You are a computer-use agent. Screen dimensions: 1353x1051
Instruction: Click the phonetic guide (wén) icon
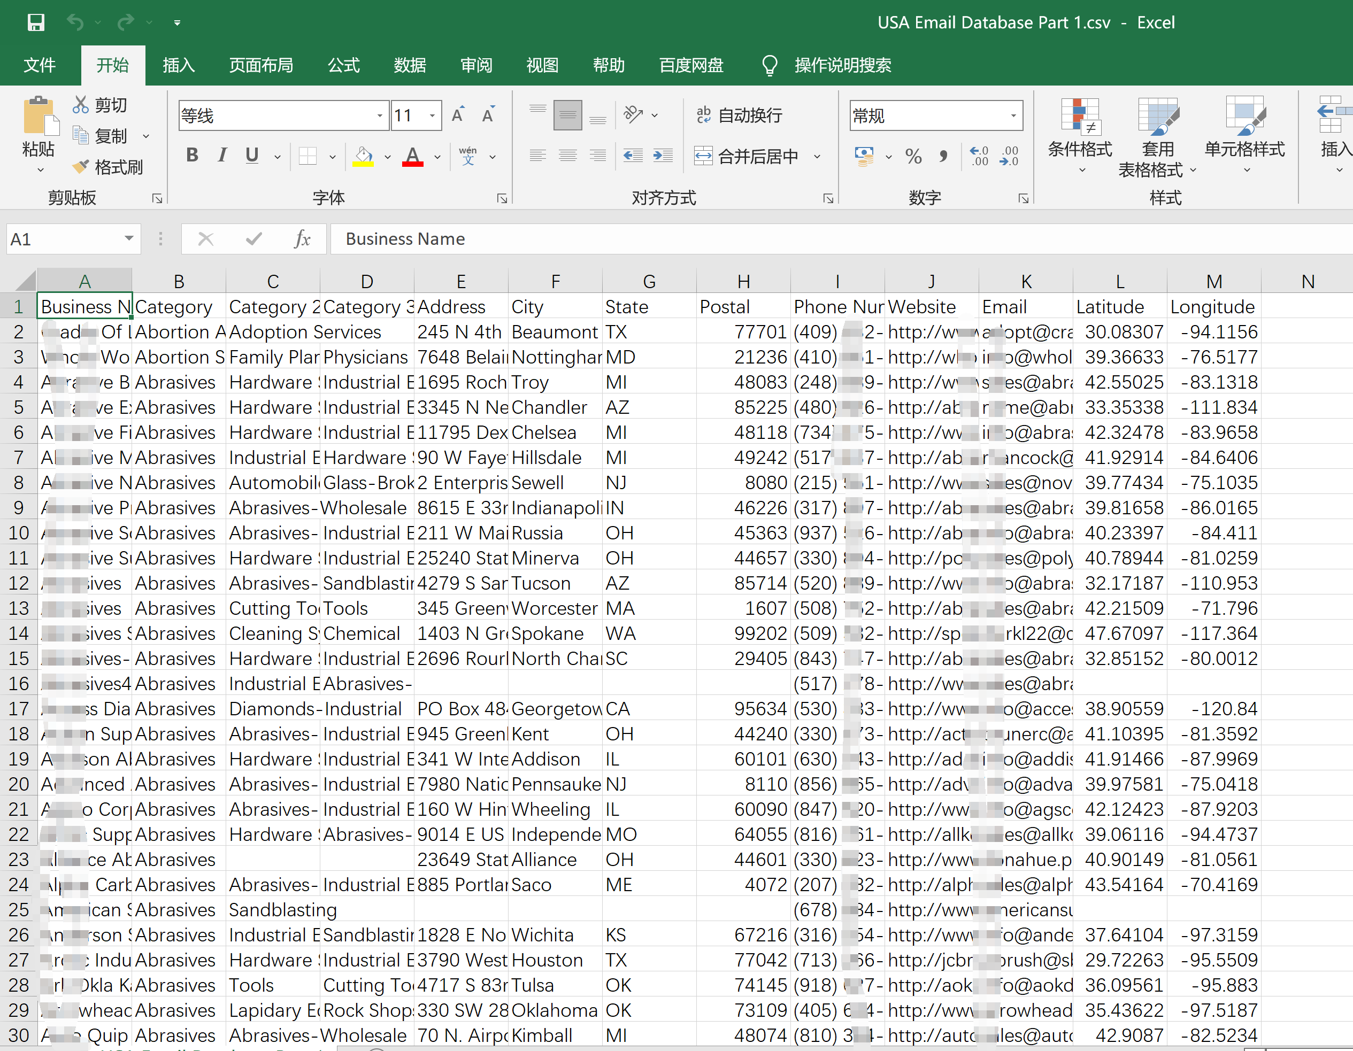(x=468, y=156)
